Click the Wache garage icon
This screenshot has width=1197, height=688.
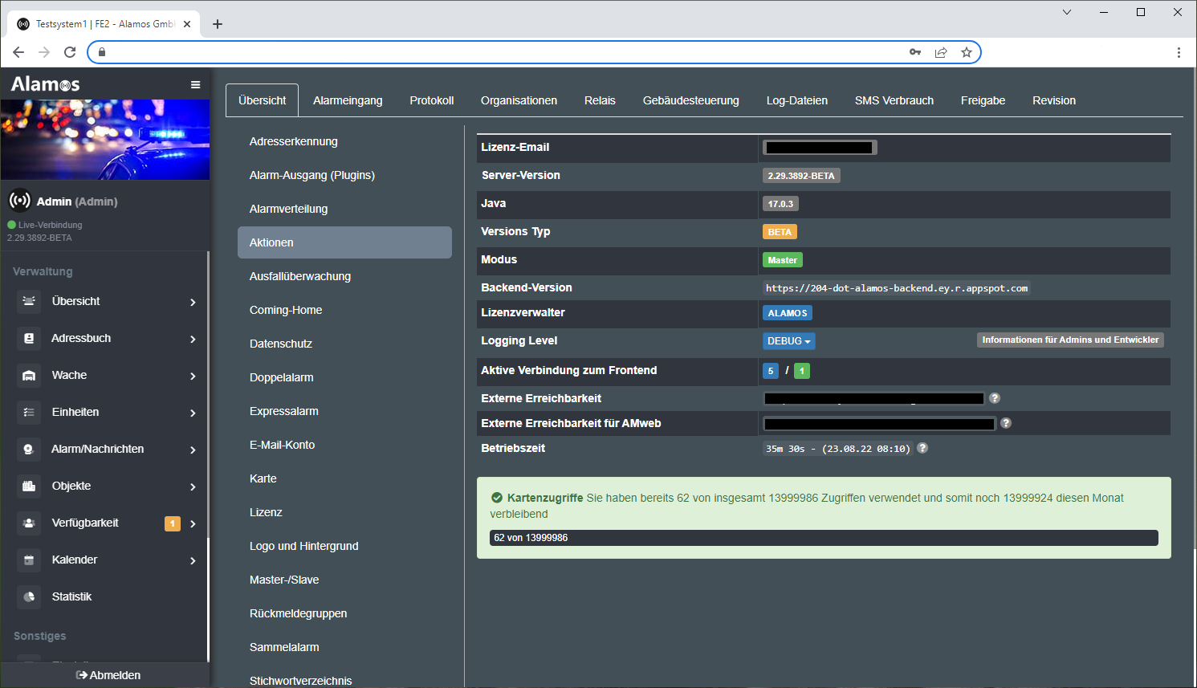(29, 376)
